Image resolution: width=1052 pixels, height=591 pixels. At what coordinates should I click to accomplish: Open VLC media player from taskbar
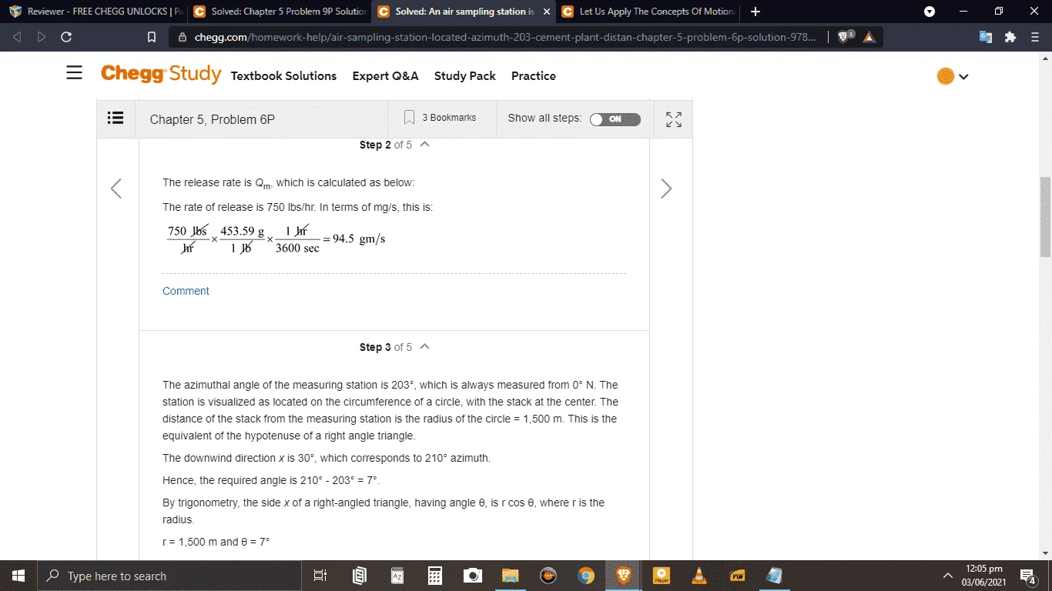699,576
